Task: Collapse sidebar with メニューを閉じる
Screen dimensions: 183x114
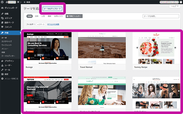Action: 11,79
